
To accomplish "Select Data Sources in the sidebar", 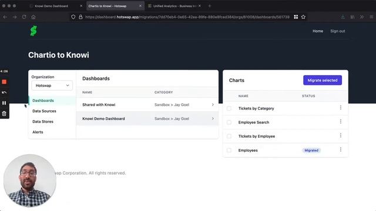I will coord(45,111).
